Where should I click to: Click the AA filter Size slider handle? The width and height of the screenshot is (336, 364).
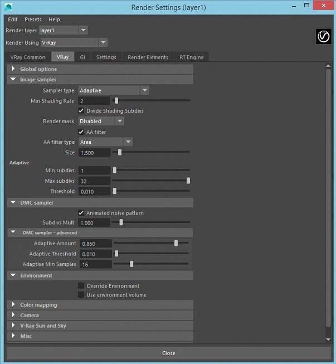click(x=120, y=152)
